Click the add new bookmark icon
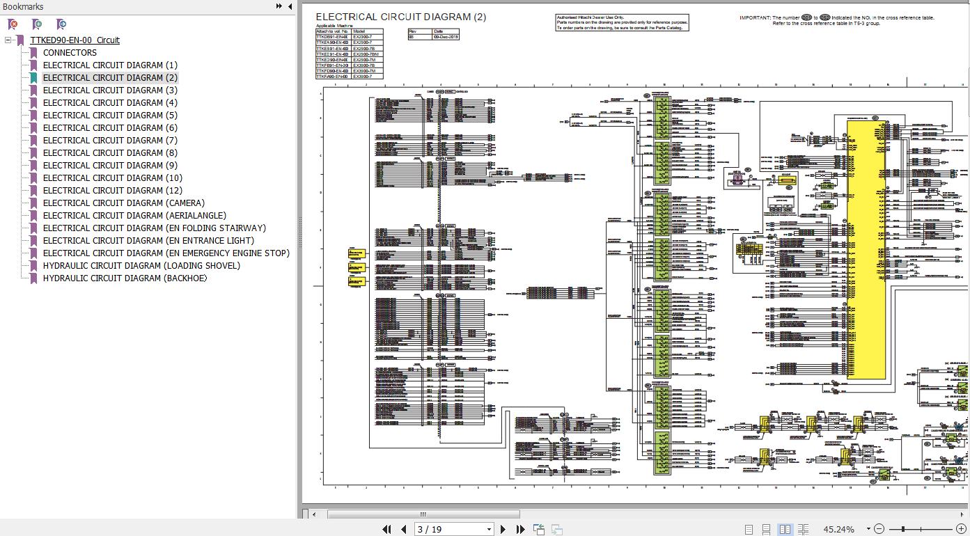This screenshot has width=970, height=536. (37, 24)
